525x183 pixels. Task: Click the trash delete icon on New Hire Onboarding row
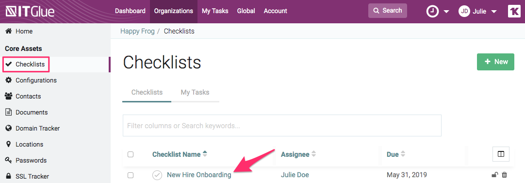coord(505,175)
